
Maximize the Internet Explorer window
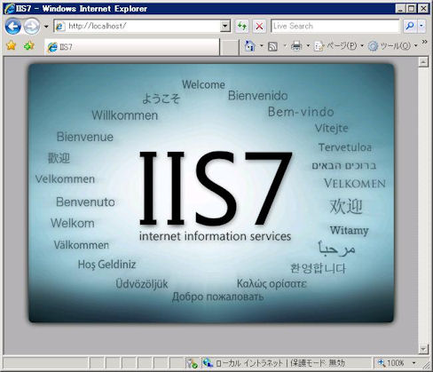(412, 9)
